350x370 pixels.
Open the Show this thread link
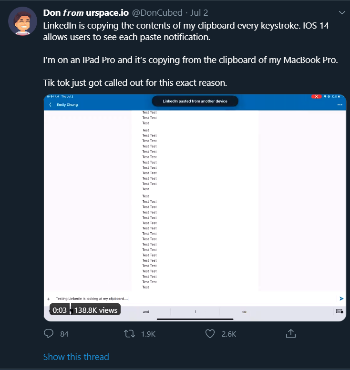pyautogui.click(x=76, y=357)
